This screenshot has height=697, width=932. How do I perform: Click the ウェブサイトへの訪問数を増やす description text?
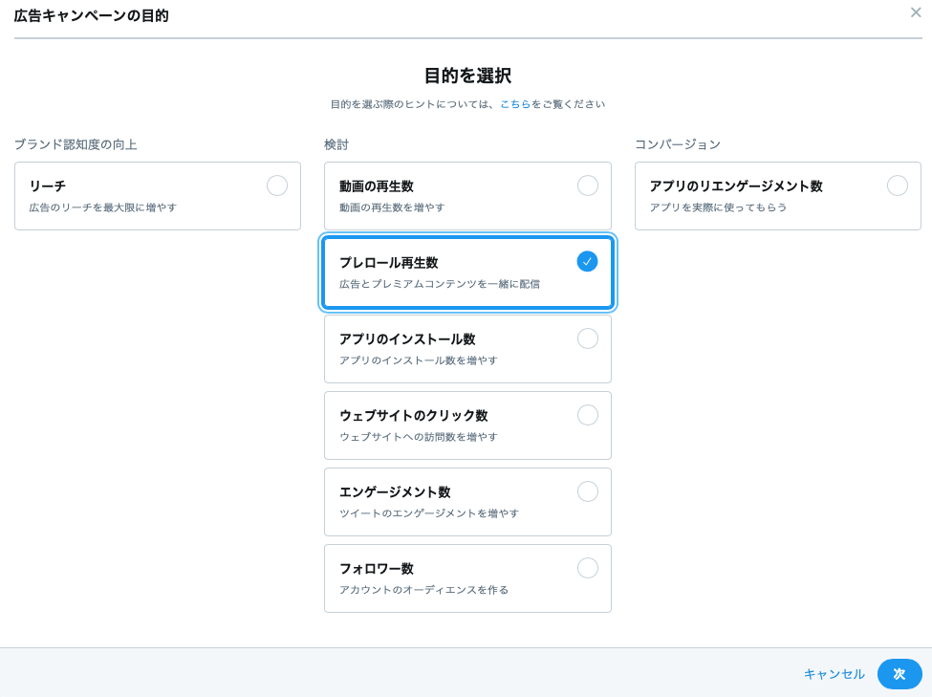pyautogui.click(x=419, y=437)
